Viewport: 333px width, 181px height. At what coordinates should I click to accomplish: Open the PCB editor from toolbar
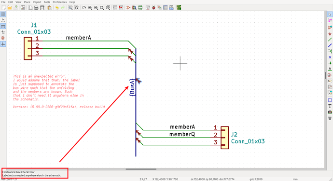pos(179,8)
